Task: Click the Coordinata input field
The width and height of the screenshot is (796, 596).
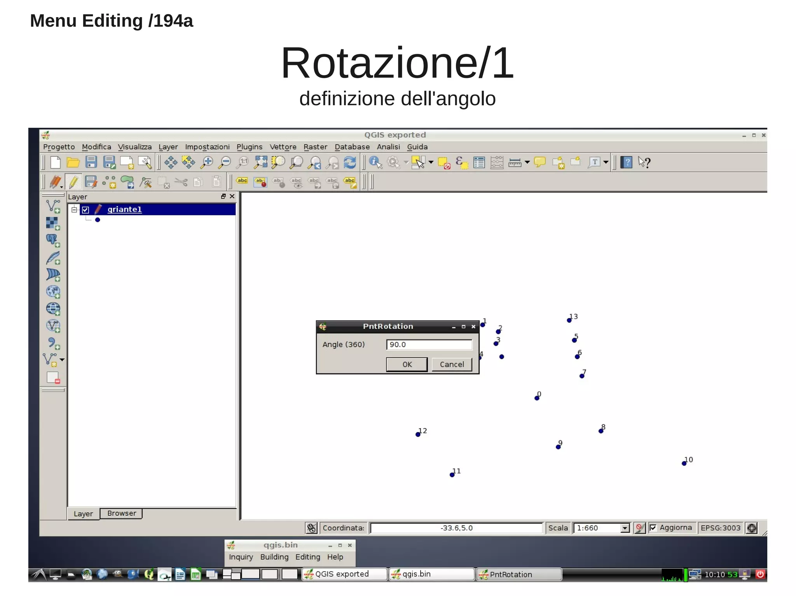Action: (456, 528)
